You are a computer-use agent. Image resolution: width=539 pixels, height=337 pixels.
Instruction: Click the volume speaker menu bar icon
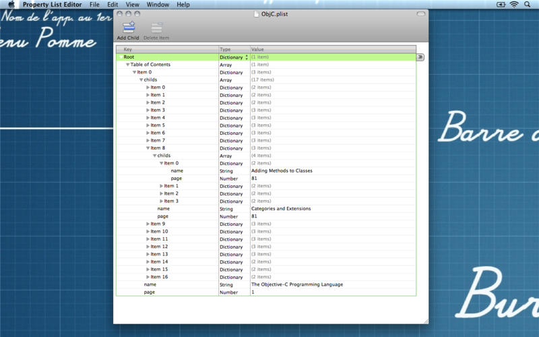click(x=488, y=5)
